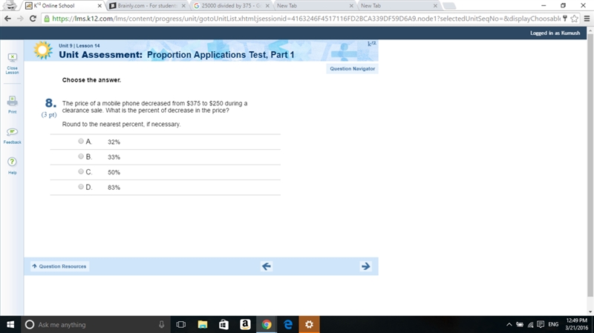This screenshot has width=594, height=333.
Task: Switch to the K12 Online School tab
Action: [62, 6]
